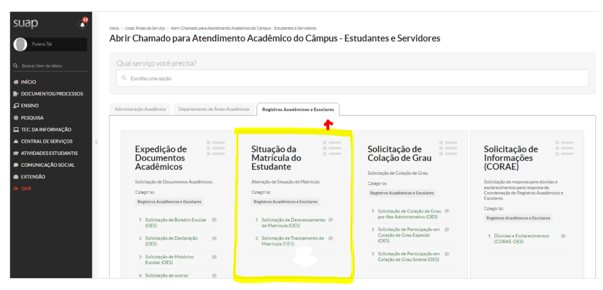Click comment icon beside Colação de Grau Solene

446,254
